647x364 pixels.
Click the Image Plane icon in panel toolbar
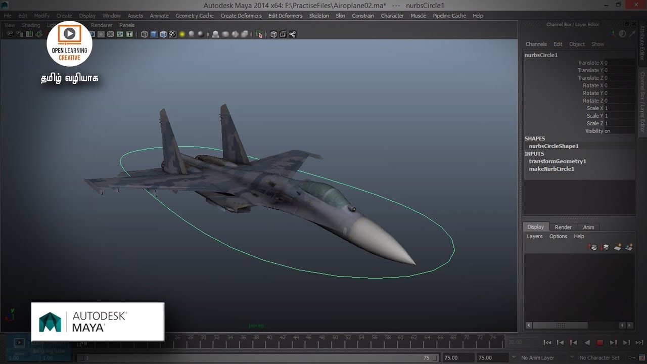tap(39, 34)
